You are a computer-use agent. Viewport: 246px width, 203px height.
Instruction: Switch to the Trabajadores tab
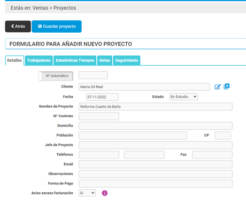coord(39,61)
